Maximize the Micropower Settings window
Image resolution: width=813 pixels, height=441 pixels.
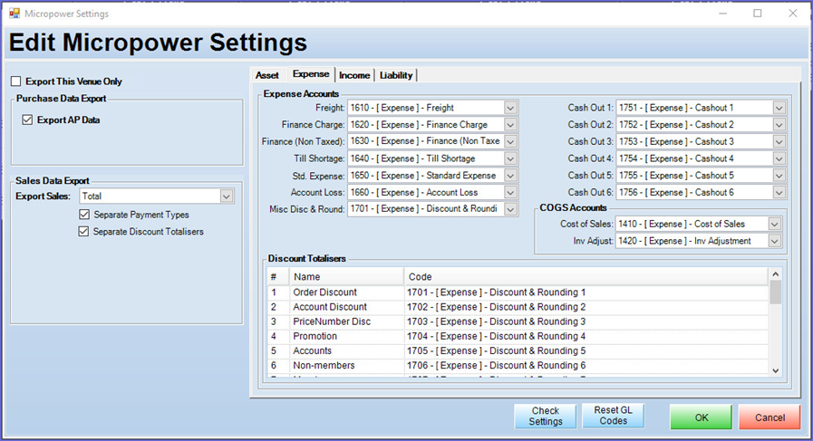(758, 14)
